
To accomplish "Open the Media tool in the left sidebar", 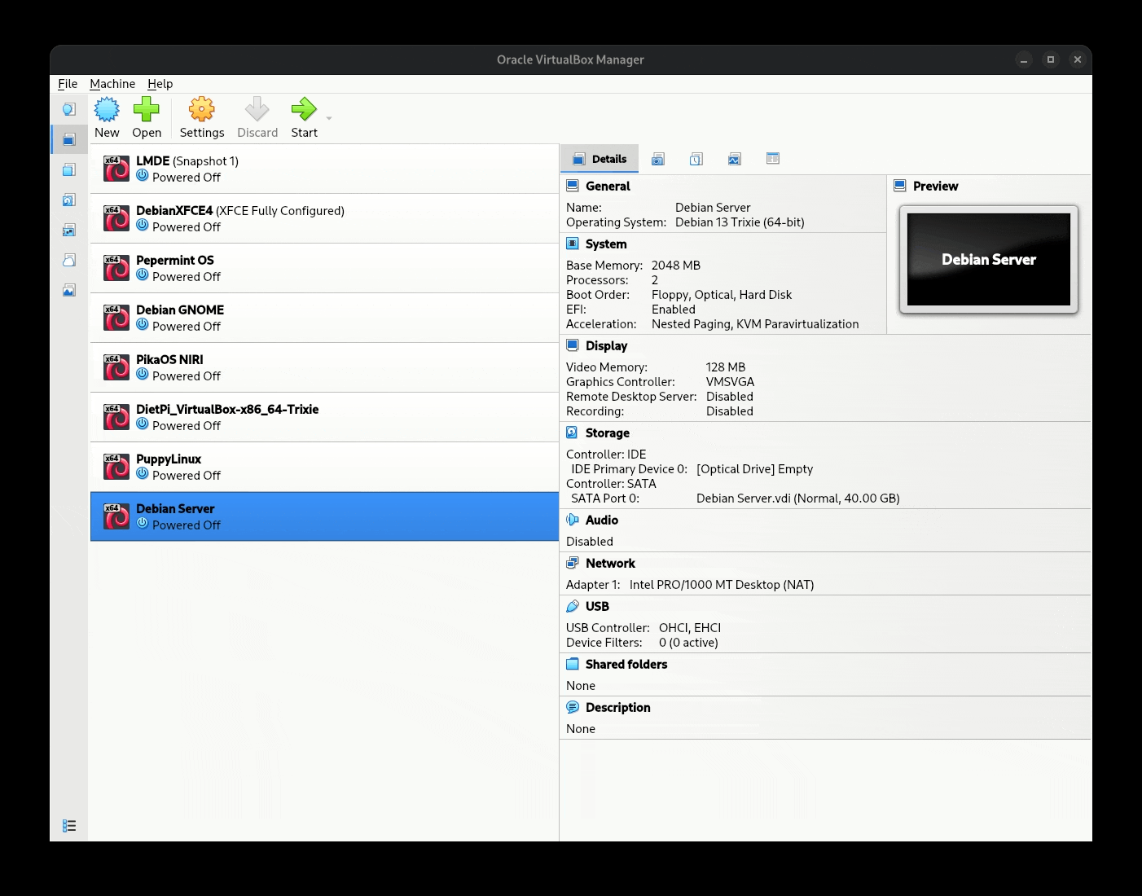I will (69, 200).
